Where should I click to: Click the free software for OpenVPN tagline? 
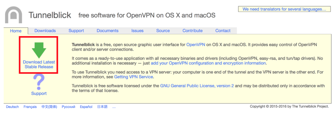click(147, 15)
